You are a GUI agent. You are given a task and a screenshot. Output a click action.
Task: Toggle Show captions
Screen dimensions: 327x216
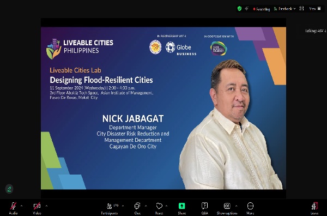pyautogui.click(x=227, y=208)
